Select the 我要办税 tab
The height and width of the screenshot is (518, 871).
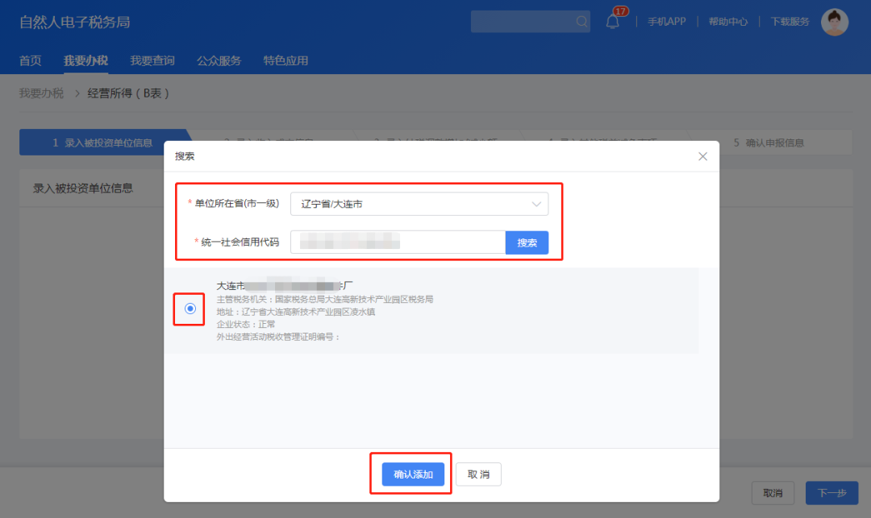(x=85, y=60)
